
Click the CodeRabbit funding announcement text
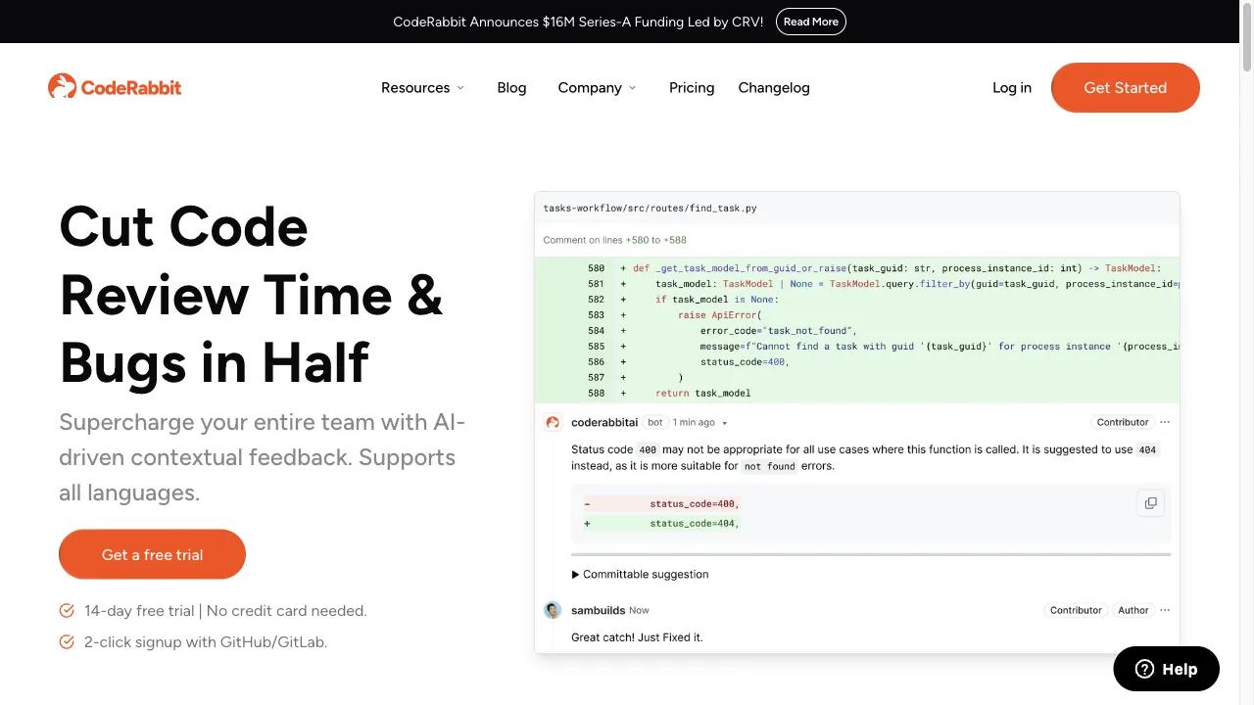[x=578, y=22]
